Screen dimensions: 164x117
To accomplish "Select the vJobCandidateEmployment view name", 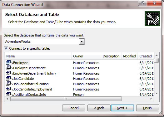I will (32, 89).
